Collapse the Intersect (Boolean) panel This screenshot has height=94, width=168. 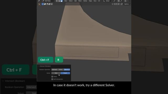38,66
